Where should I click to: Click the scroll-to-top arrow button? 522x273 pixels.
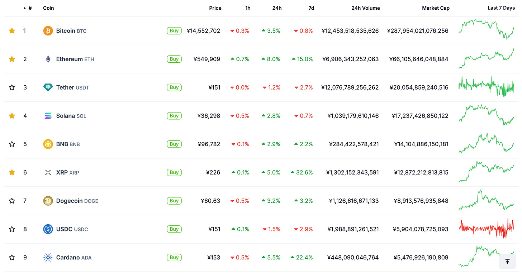pyautogui.click(x=507, y=262)
